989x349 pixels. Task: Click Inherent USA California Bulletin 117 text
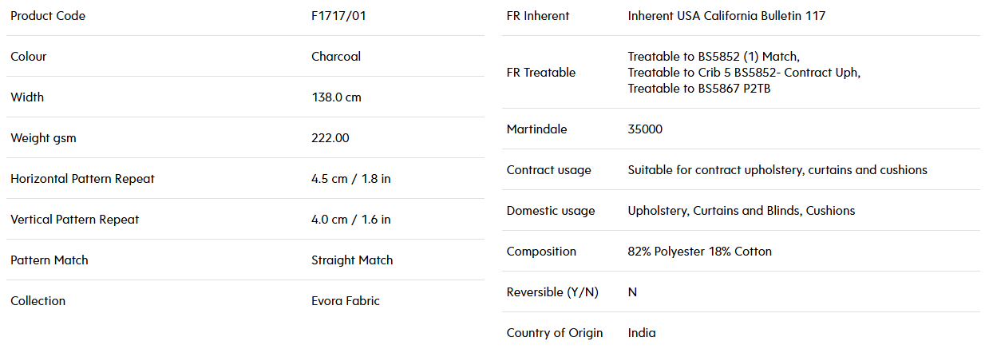tap(726, 16)
